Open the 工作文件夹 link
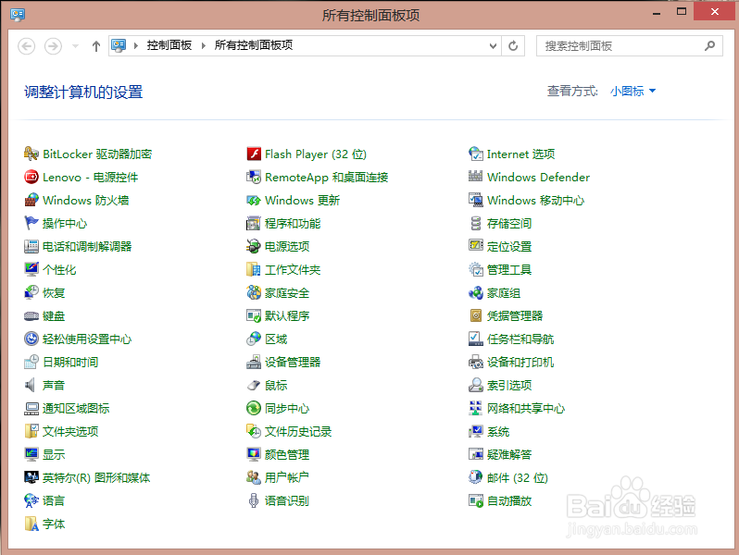Viewport: 739px width, 555px height. click(293, 270)
